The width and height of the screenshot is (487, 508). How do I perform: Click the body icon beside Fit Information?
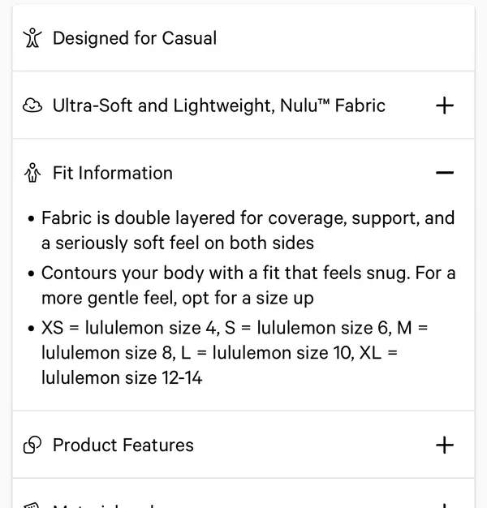pos(32,173)
